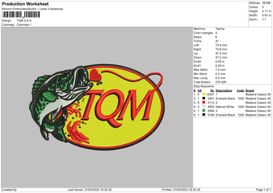Click the Left value '73.8 mm'
Screen dimensions: 273x193
221,45
